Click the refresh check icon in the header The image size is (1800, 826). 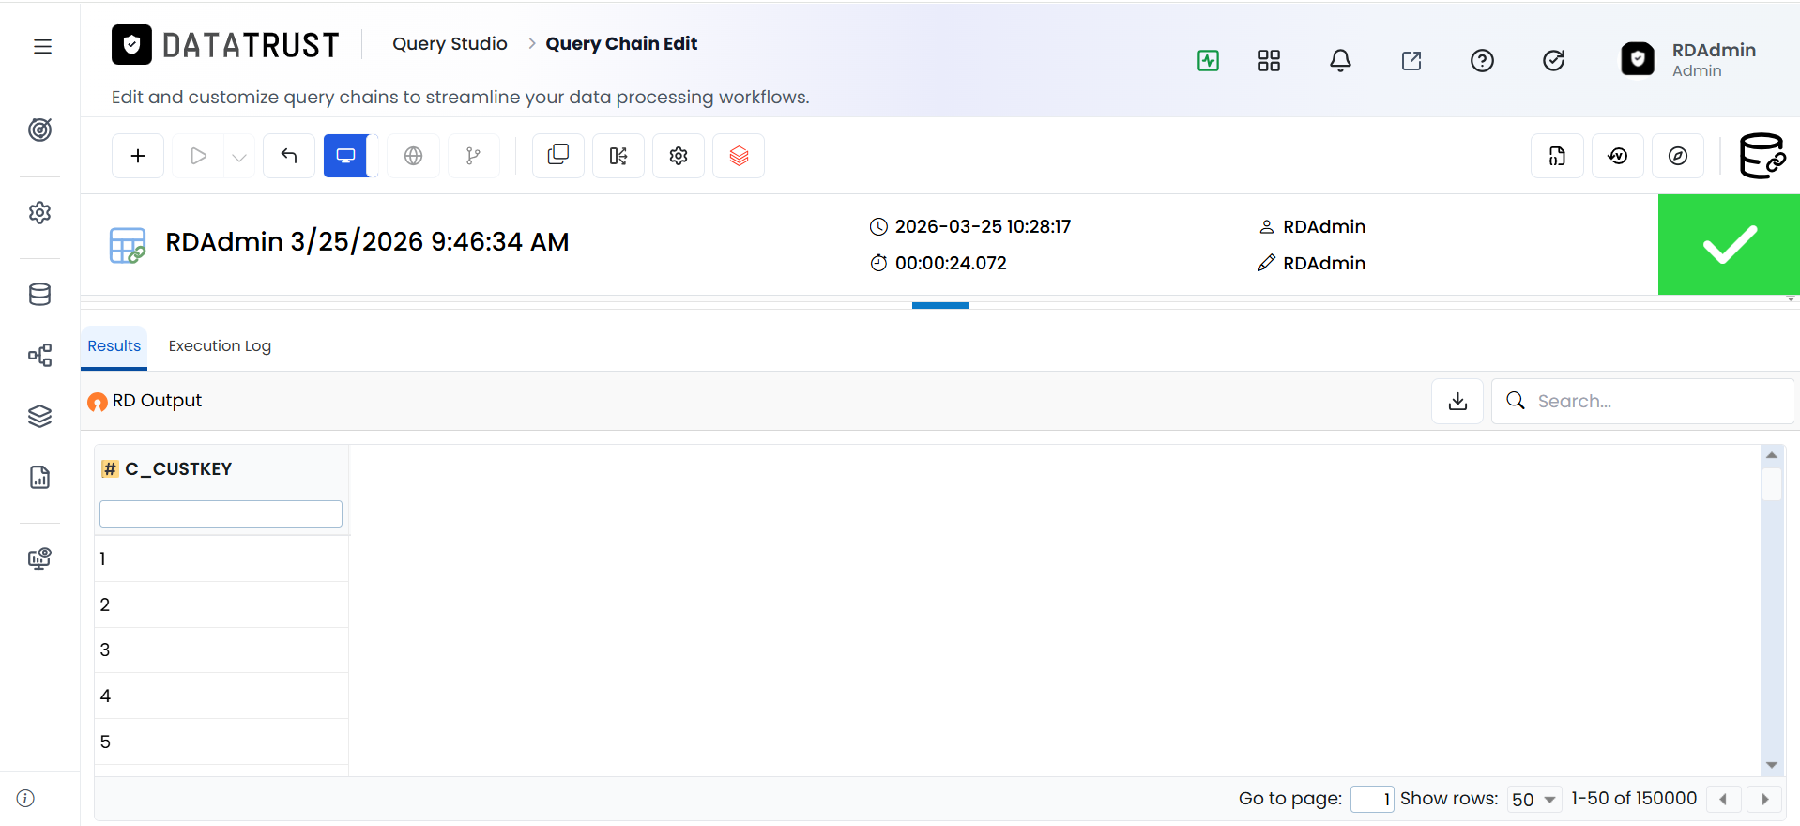[1553, 61]
